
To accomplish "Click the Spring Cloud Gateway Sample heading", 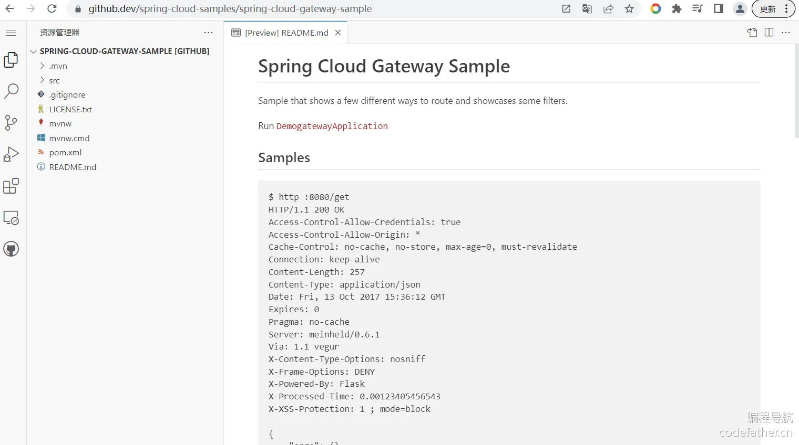I will pos(384,66).
